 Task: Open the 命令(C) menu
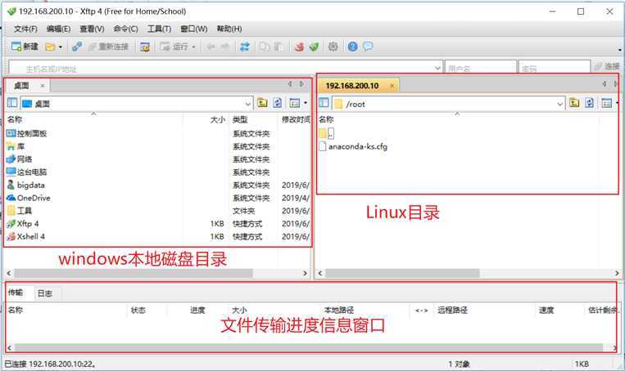pos(125,29)
